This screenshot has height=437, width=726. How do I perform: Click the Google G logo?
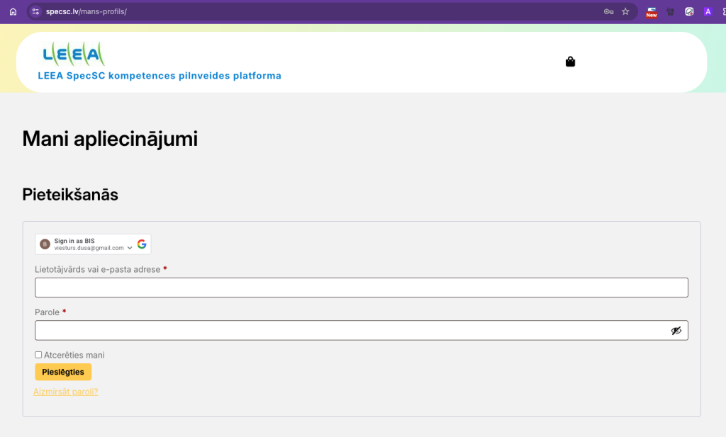(142, 244)
